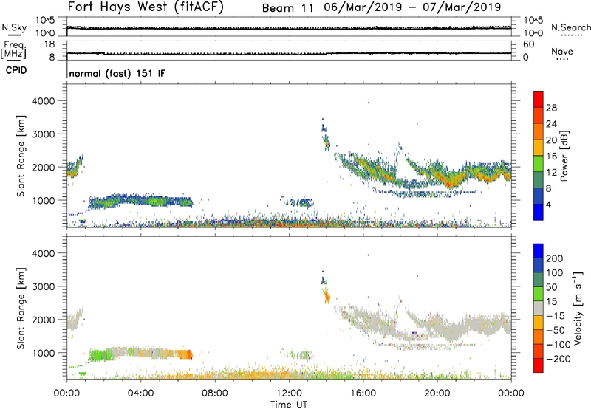Click the power echo band near 1000 km at 04:00

coord(140,200)
